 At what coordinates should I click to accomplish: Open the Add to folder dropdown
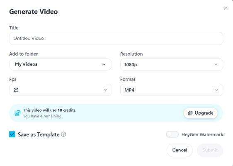pyautogui.click(x=61, y=64)
